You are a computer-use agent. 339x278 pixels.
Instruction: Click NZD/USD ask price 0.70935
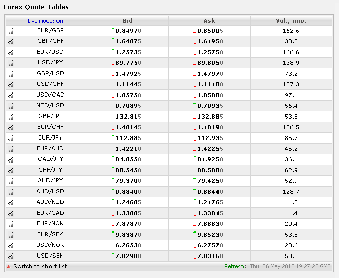coord(209,106)
